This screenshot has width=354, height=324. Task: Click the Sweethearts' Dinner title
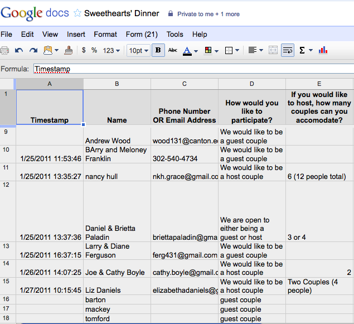122,13
